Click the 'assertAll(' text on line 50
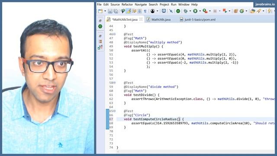 (x=141, y=50)
